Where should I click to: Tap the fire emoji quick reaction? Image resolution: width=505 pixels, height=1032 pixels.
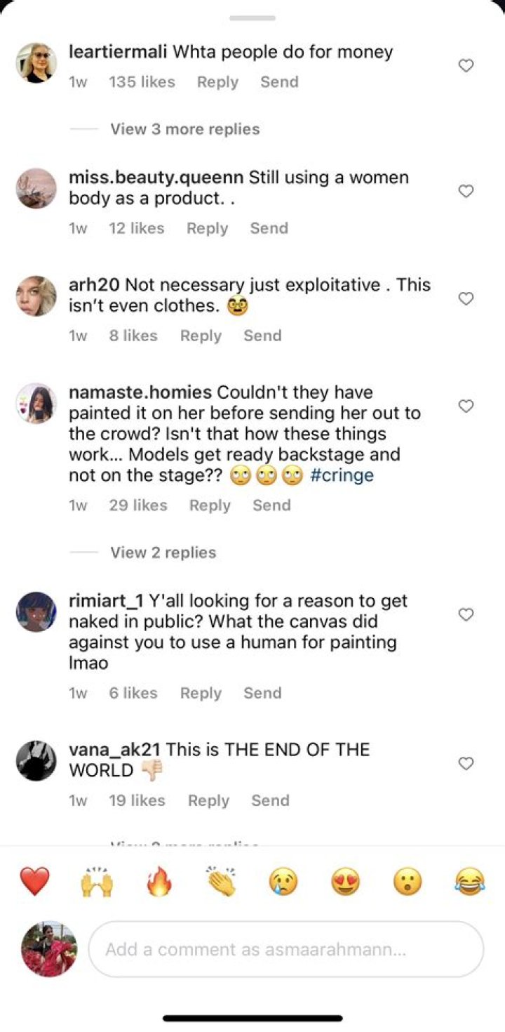(x=159, y=881)
